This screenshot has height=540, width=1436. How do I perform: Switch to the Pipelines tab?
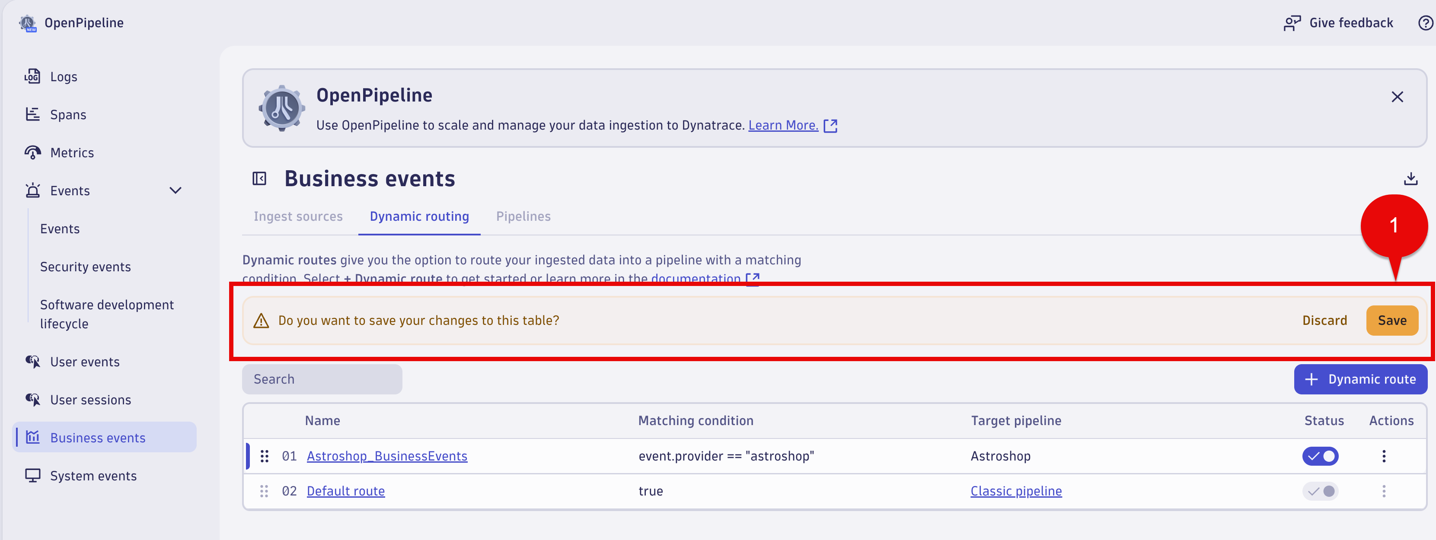coord(523,216)
